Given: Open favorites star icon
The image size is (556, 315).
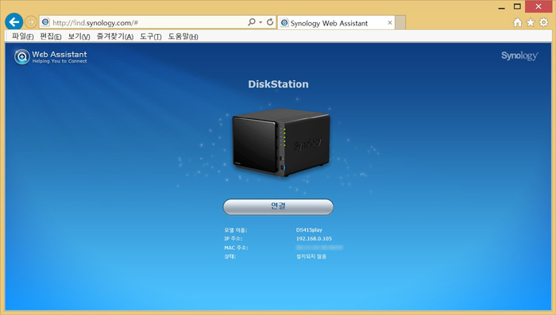Looking at the screenshot, I should pyautogui.click(x=531, y=22).
